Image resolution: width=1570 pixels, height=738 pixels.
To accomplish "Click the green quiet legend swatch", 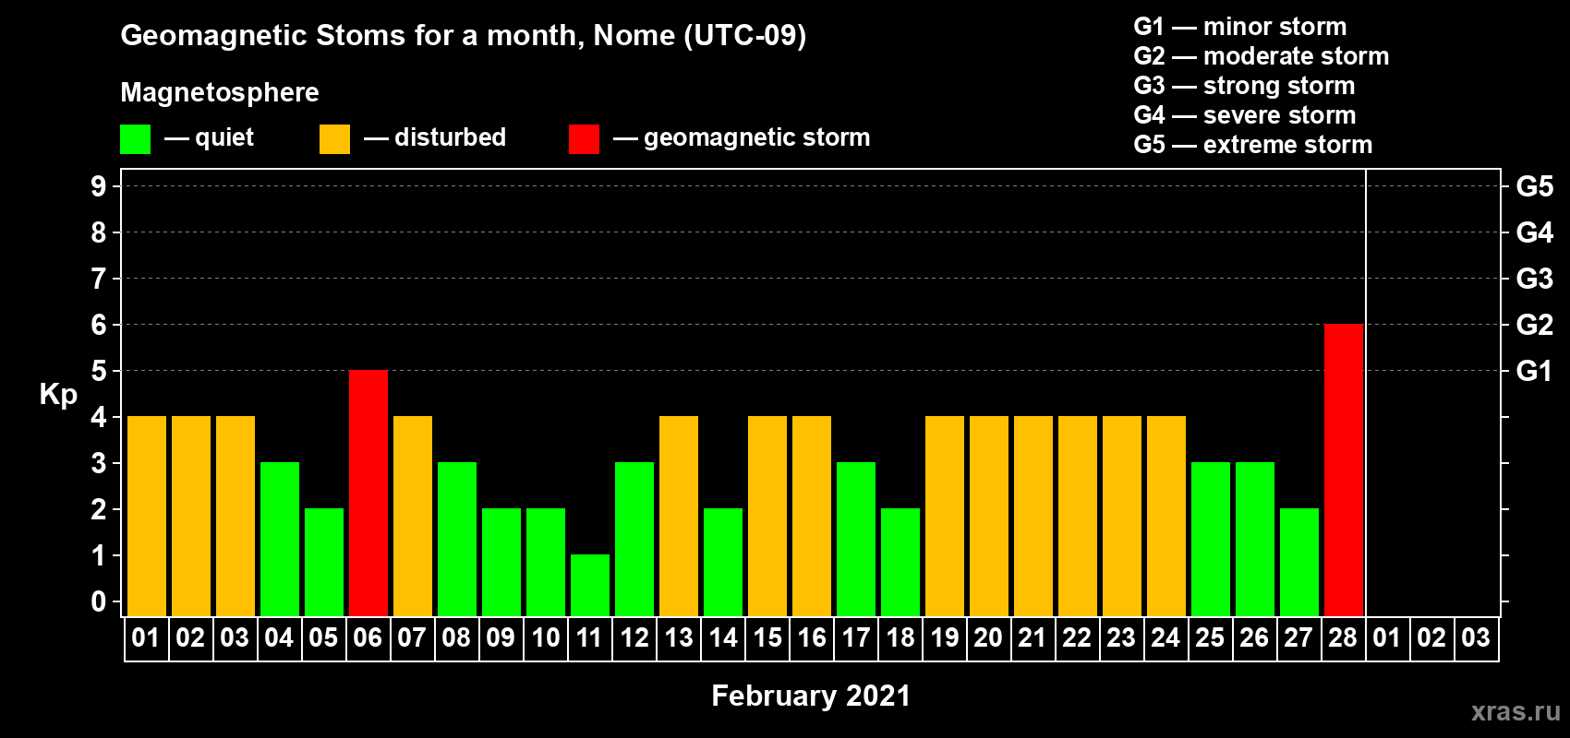I will pyautogui.click(x=135, y=139).
